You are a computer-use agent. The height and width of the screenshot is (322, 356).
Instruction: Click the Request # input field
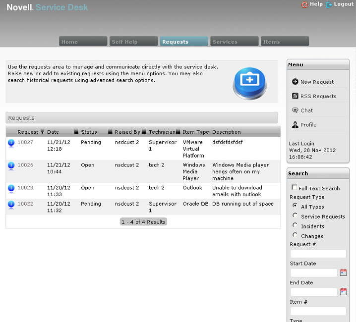coord(318,254)
